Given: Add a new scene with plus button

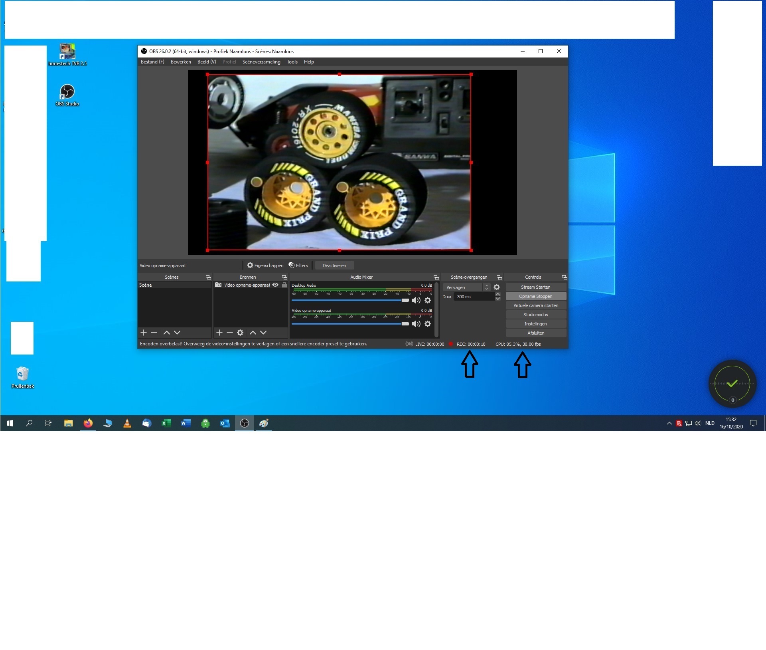Looking at the screenshot, I should point(144,333).
